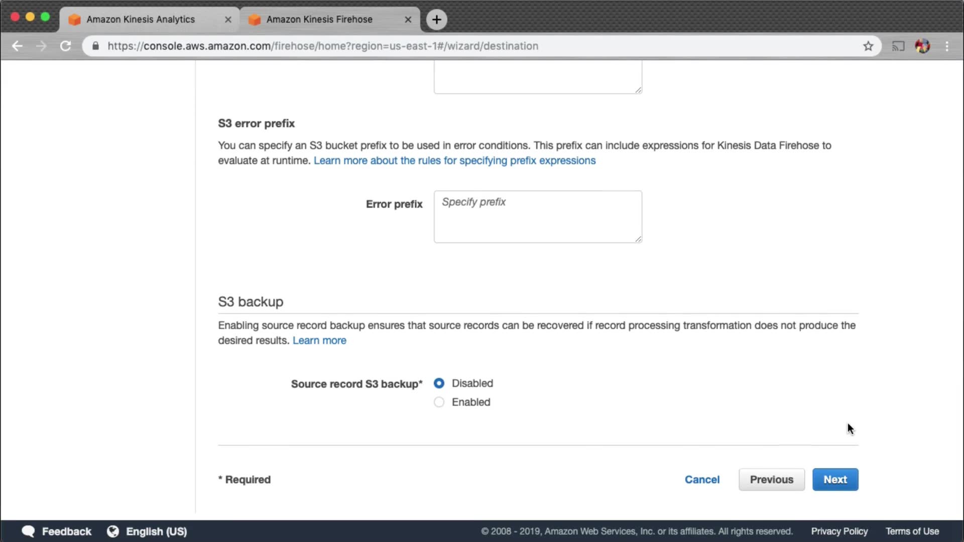The width and height of the screenshot is (964, 542).
Task: Switch to Amazon Kinesis Analytics tab
Action: tap(141, 20)
